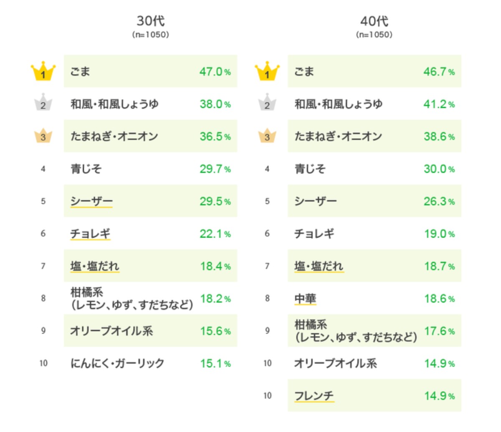Screen dimensions: 501x432
Task: Click 青じそ in the 40代 ranking
Action: [310, 169]
